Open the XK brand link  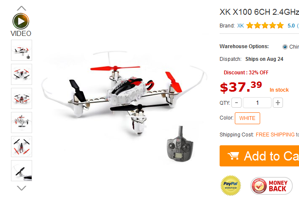click(240, 26)
